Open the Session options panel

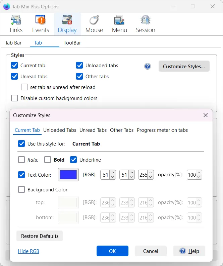click(x=145, y=24)
